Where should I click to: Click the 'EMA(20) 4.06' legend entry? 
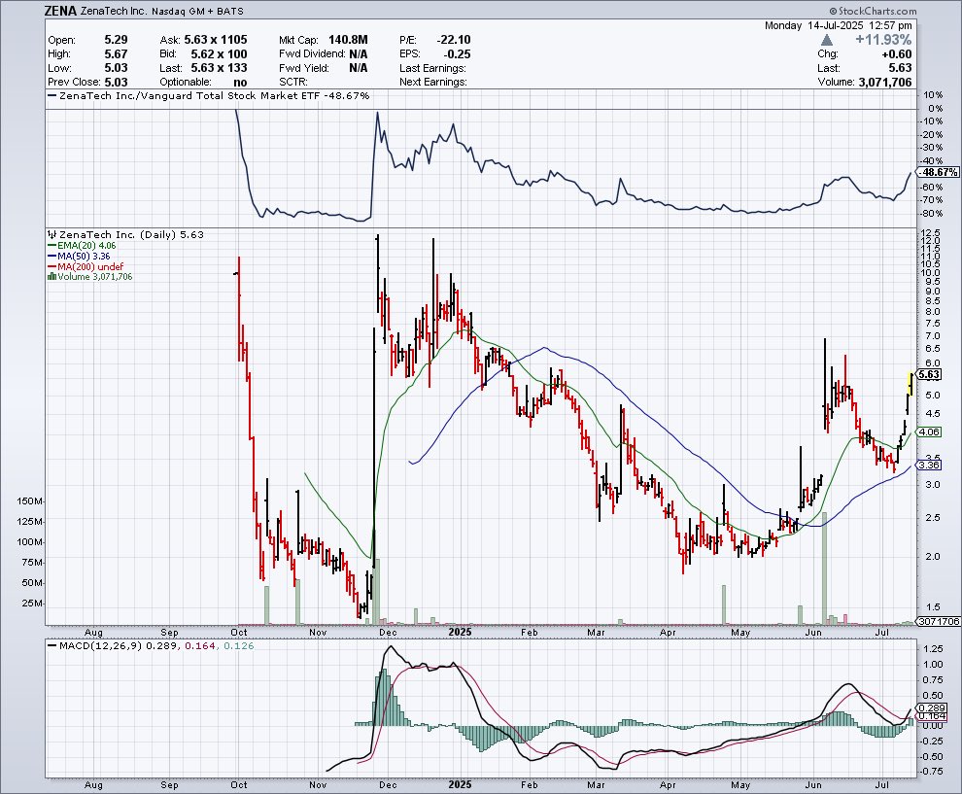(86, 246)
